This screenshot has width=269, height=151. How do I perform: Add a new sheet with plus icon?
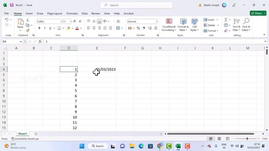click(x=36, y=134)
